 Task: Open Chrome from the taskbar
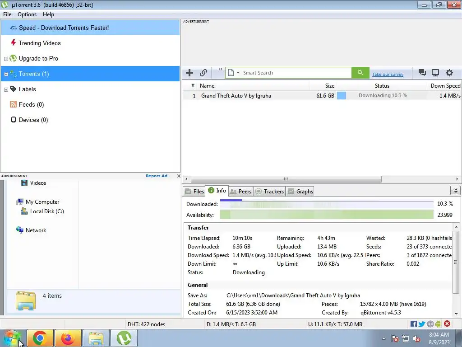(x=40, y=338)
